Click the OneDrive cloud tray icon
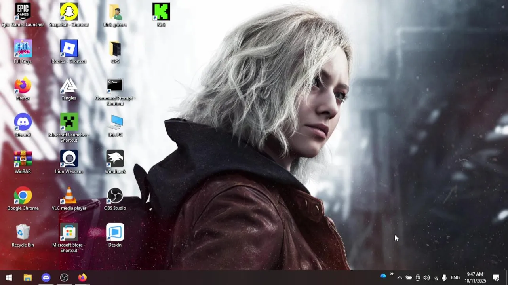 click(x=383, y=275)
